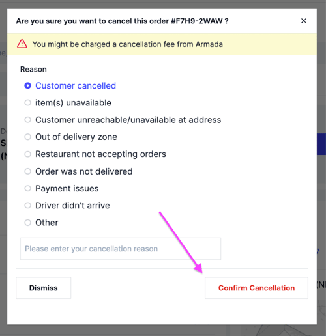Pick Out of delivery zone radio button

coord(27,137)
